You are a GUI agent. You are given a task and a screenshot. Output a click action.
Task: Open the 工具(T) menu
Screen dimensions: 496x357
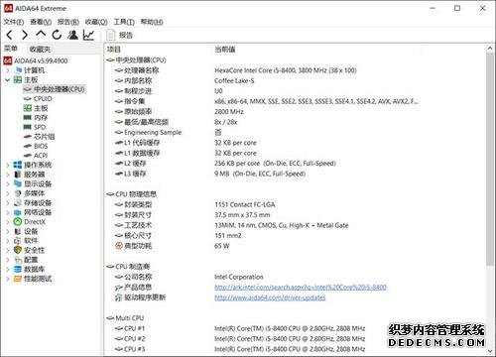pos(124,22)
